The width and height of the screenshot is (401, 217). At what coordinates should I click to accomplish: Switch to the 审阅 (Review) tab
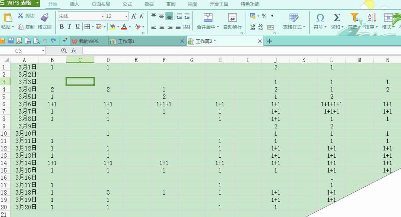170,4
